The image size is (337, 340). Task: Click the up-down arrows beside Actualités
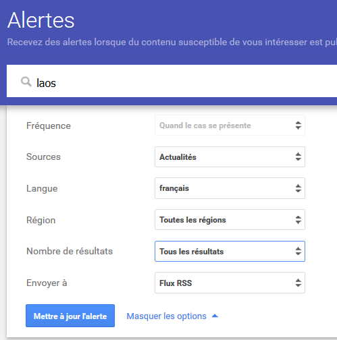299,157
